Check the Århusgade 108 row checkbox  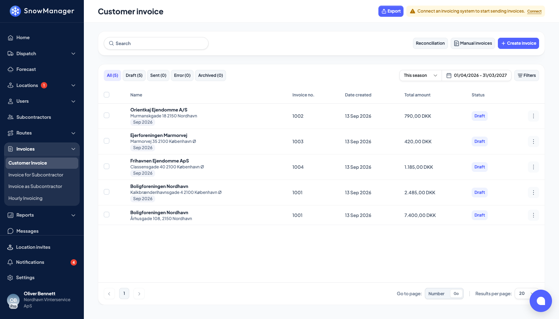coord(107,215)
